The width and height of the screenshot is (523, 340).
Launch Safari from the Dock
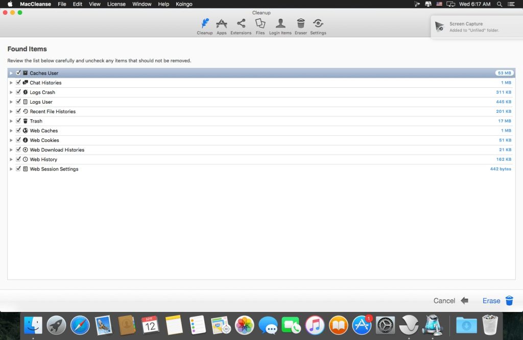pyautogui.click(x=80, y=325)
